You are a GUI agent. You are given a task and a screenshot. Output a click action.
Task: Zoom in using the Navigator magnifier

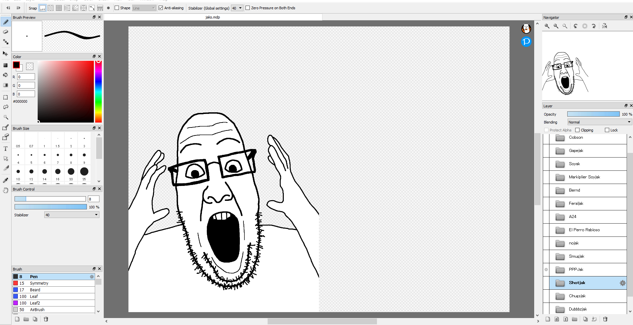(x=547, y=26)
